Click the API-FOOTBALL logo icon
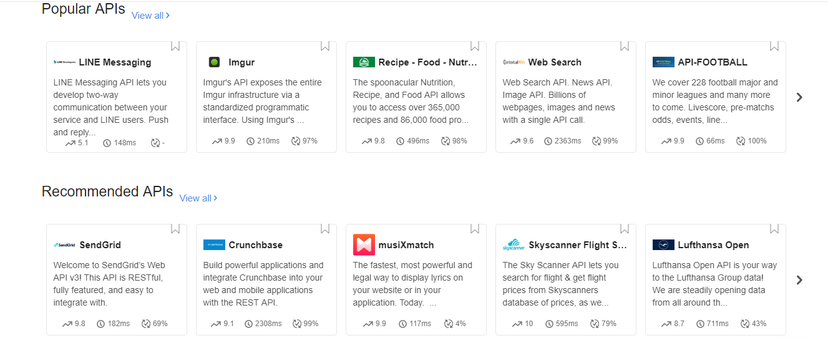828x338 pixels. (663, 62)
